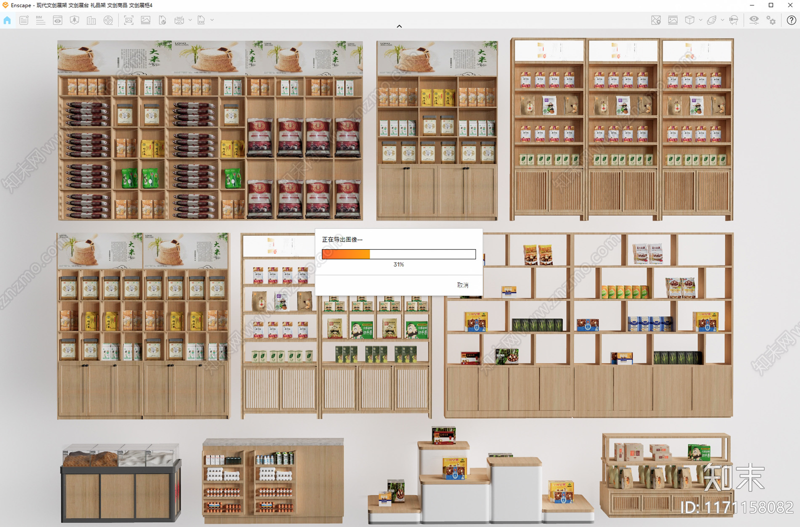Expand the cube view dropdown arrow

[x=700, y=20]
